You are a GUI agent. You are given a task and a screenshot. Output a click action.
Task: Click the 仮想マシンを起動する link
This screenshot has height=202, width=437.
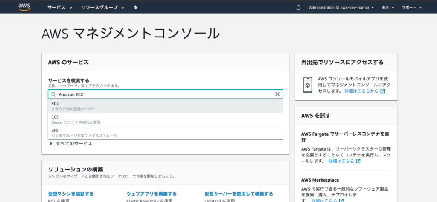point(71,193)
